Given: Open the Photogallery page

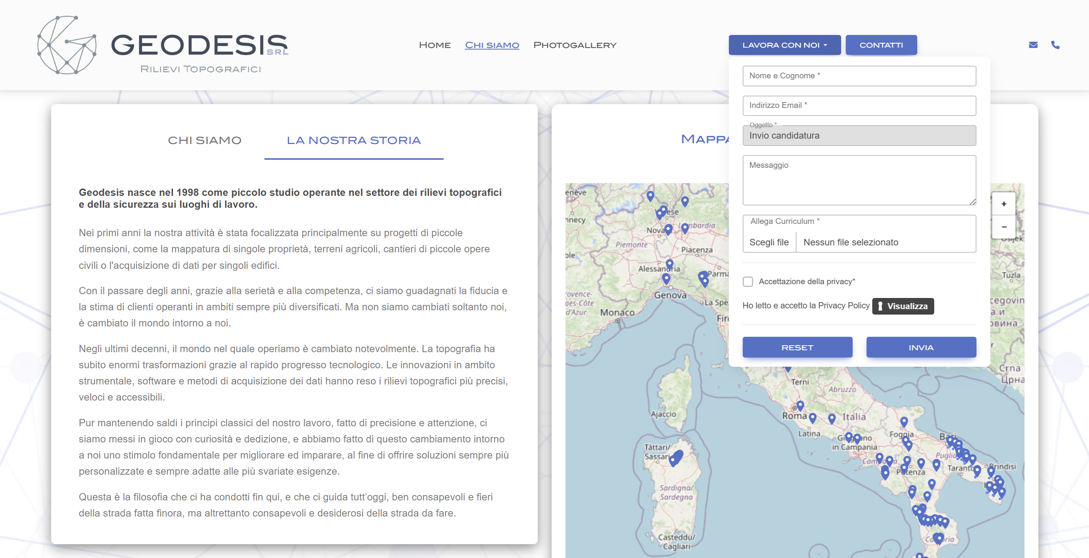Looking at the screenshot, I should click(x=575, y=45).
